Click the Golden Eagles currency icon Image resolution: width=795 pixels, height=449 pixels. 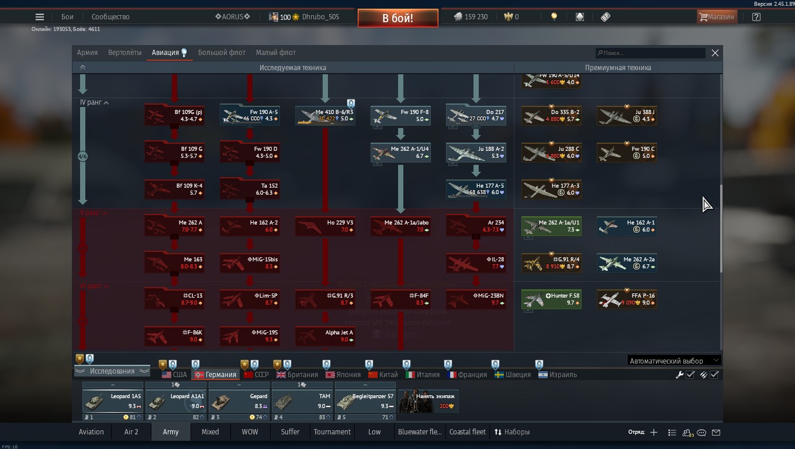509,17
